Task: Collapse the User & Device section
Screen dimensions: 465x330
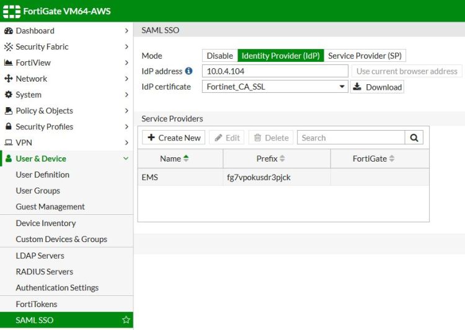Action: click(126, 159)
